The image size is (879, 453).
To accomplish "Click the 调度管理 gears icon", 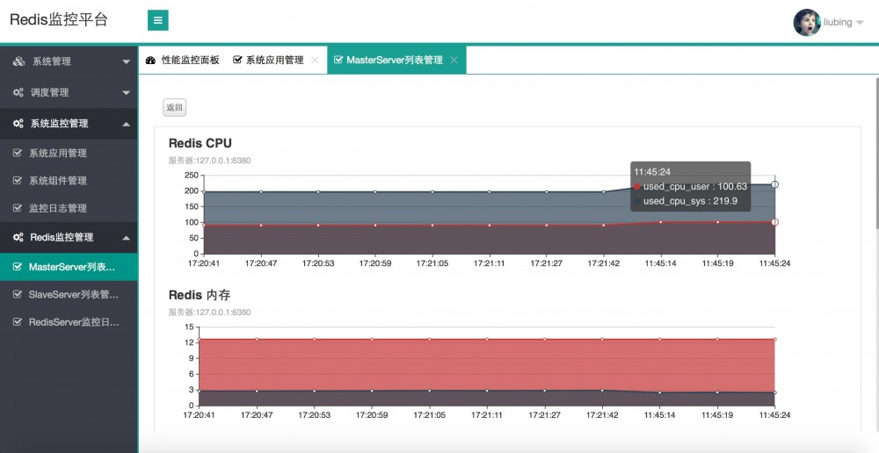I will (18, 92).
